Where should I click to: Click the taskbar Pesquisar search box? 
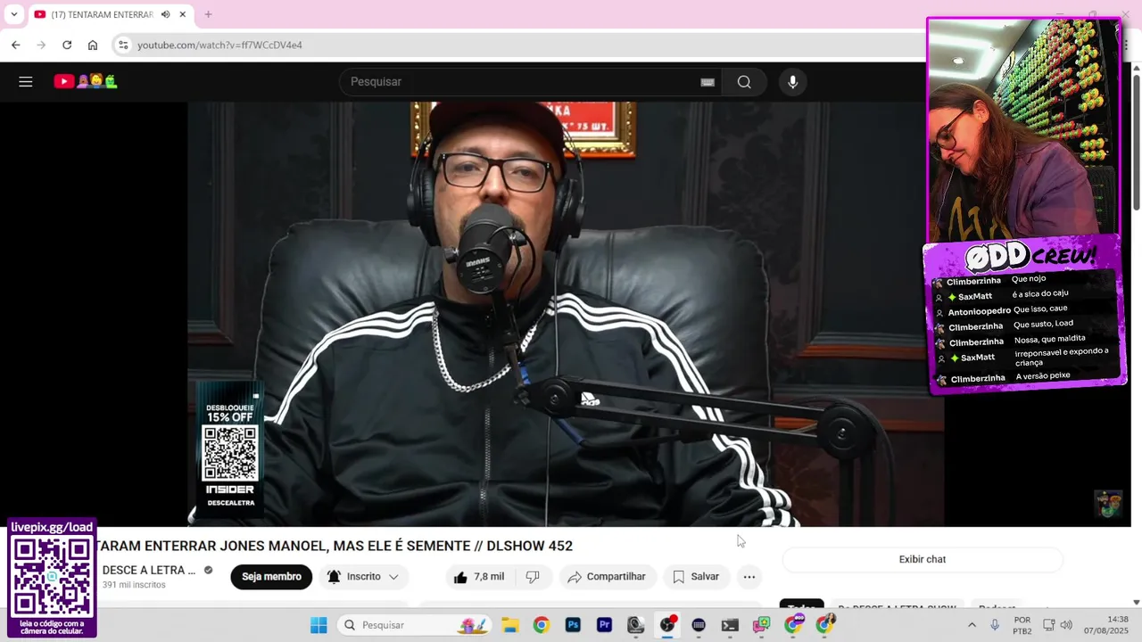pos(415,625)
